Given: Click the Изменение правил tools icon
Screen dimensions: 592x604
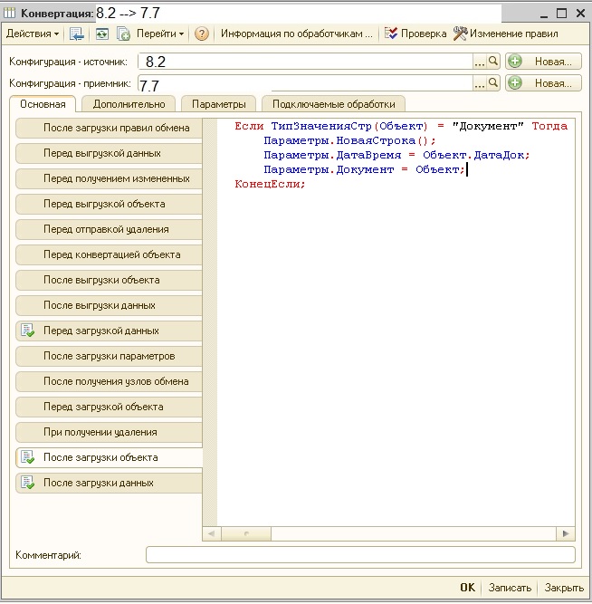Looking at the screenshot, I should pos(460,34).
